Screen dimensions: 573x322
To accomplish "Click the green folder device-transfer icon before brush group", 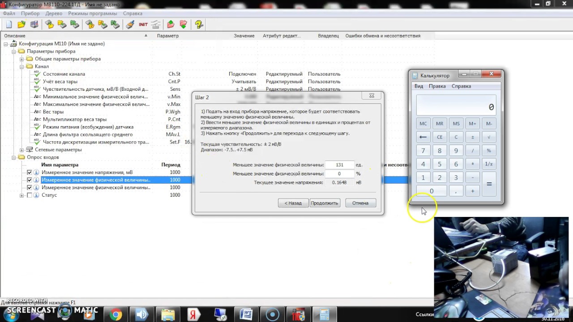I will click(75, 25).
